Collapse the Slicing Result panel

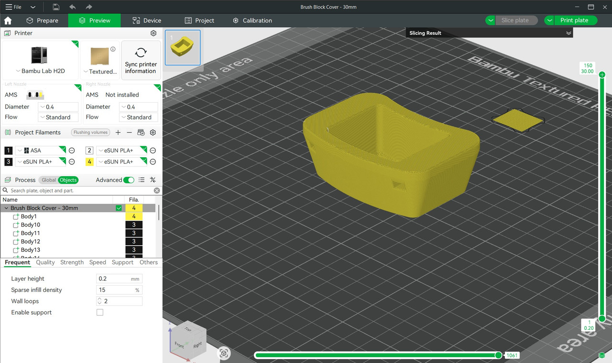(568, 33)
